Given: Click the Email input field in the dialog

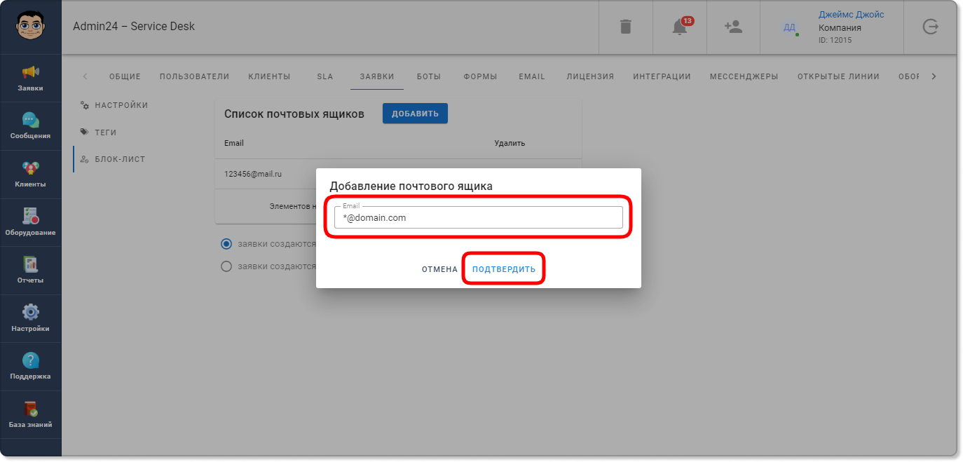Looking at the screenshot, I should coord(479,217).
